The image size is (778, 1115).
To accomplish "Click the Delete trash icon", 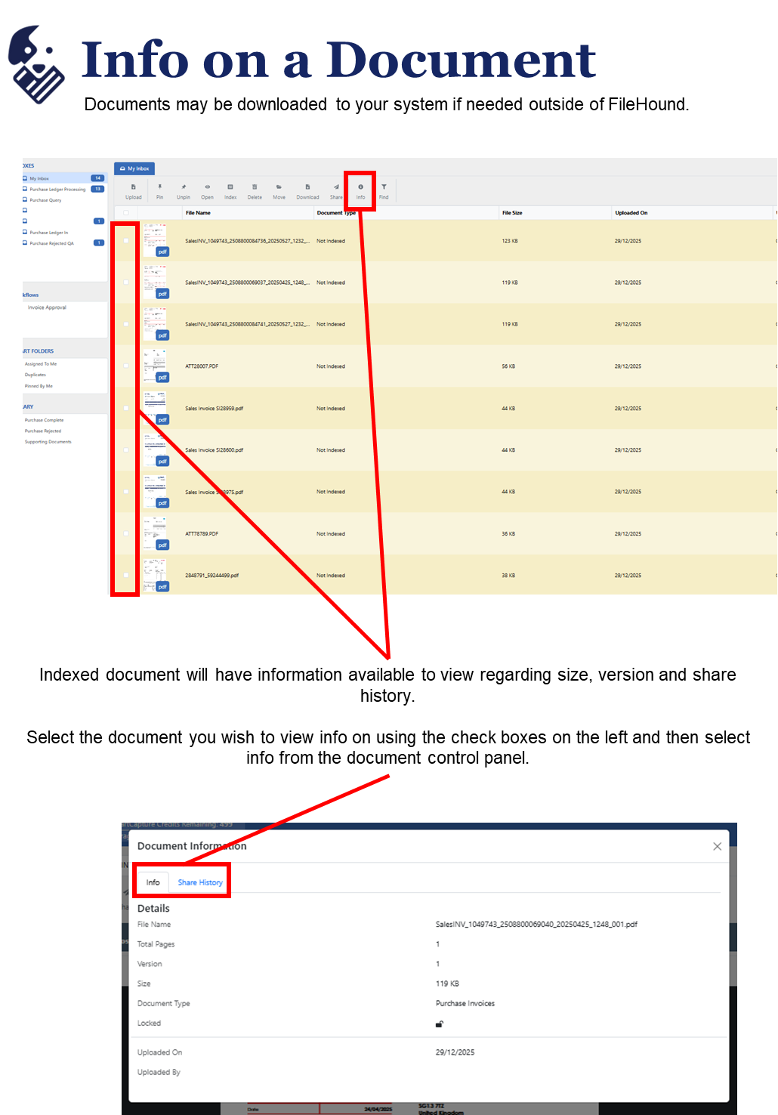I will (x=255, y=187).
